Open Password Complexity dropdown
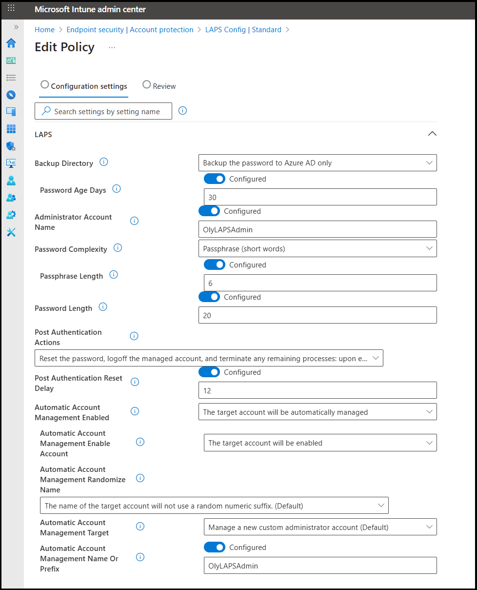The image size is (477, 590). coord(318,249)
